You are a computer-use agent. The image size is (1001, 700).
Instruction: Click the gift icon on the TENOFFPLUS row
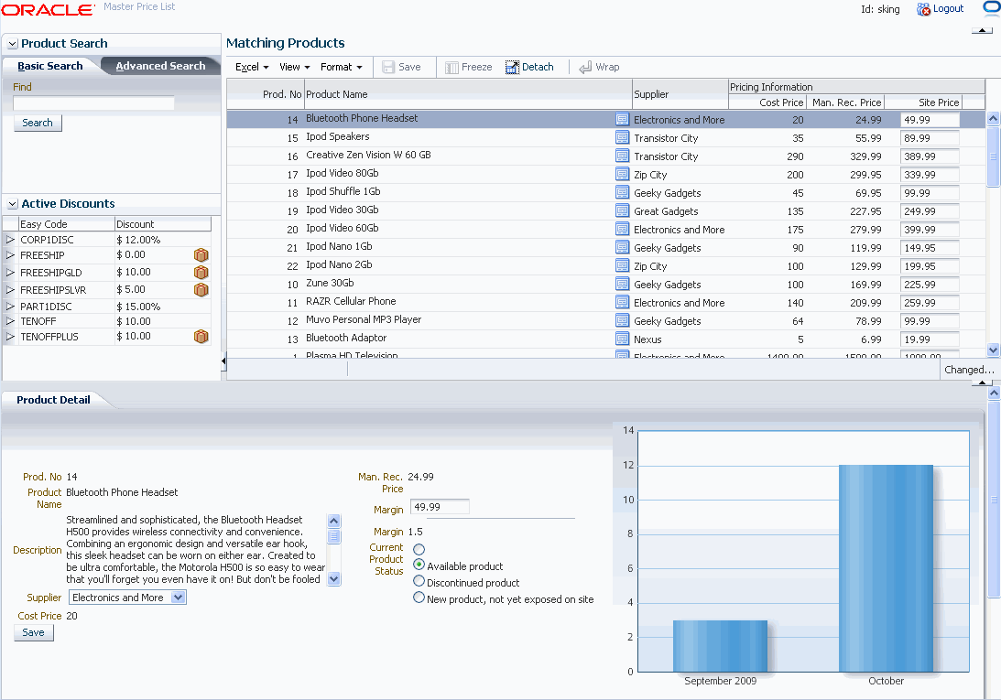tap(201, 336)
